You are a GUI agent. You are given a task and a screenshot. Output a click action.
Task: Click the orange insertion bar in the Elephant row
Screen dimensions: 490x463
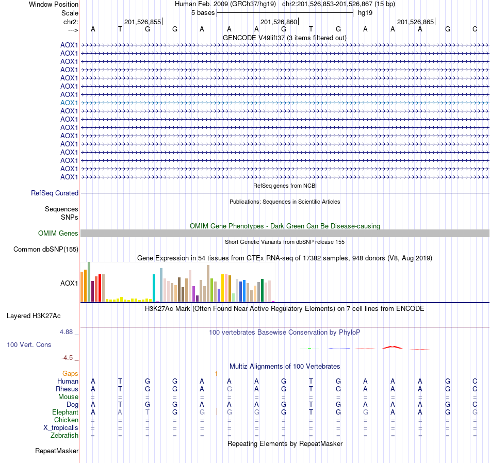coord(217,411)
